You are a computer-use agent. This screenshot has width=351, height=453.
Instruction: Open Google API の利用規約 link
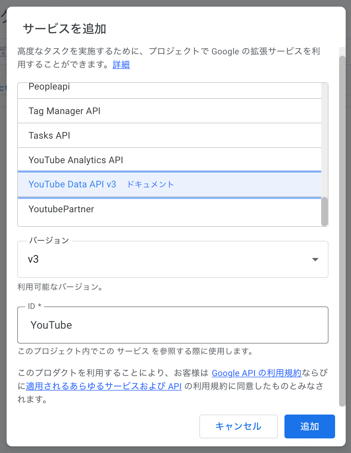point(257,373)
